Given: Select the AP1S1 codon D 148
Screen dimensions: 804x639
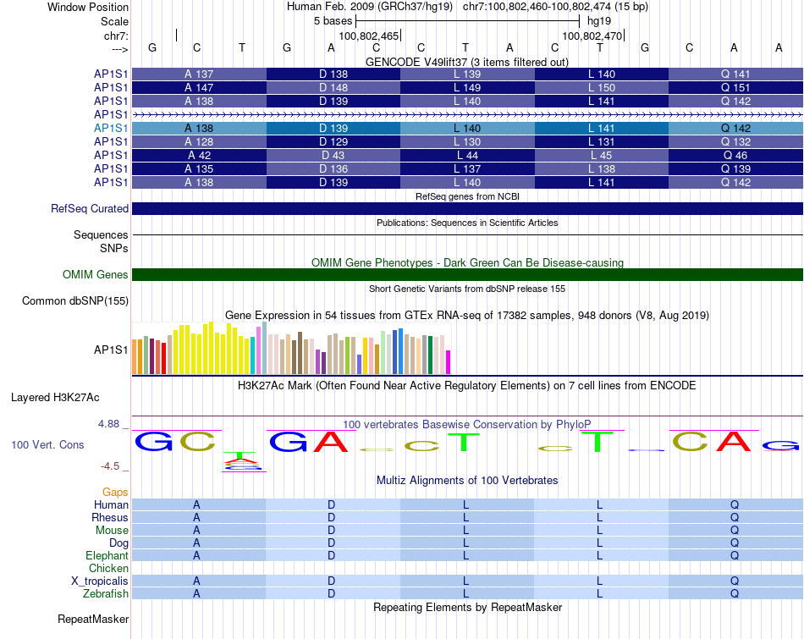Looking at the screenshot, I should (333, 88).
